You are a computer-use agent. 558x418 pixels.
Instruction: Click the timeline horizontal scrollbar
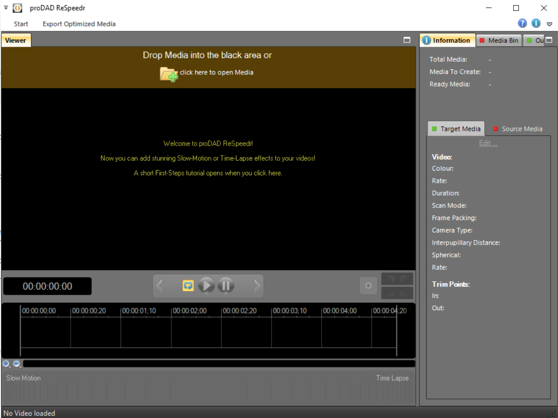pos(219,364)
